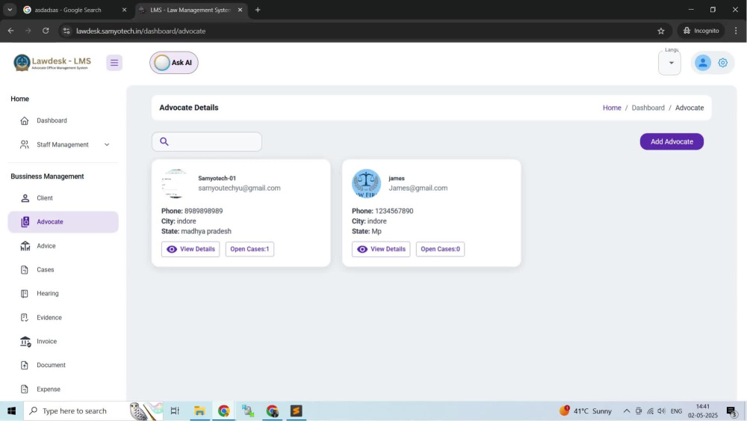Open the network icon in the tray
Screen dimensions: 747x421
tap(650, 411)
